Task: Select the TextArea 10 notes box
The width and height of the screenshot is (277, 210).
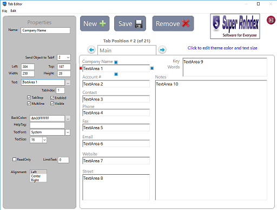Action: 211,140
